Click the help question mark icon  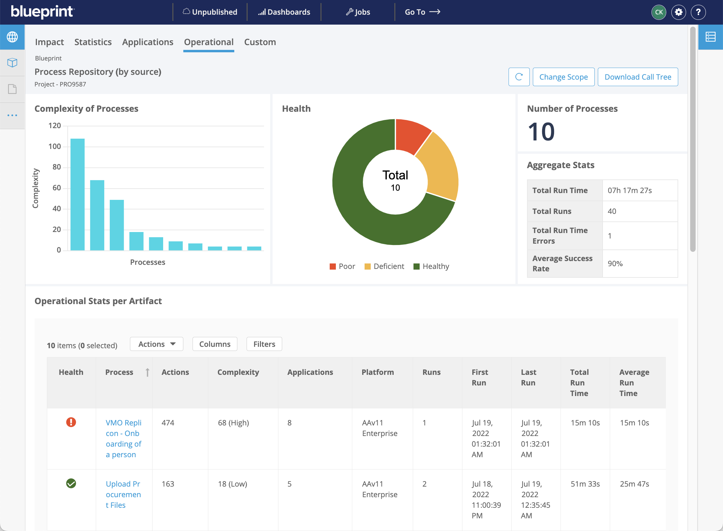(698, 12)
